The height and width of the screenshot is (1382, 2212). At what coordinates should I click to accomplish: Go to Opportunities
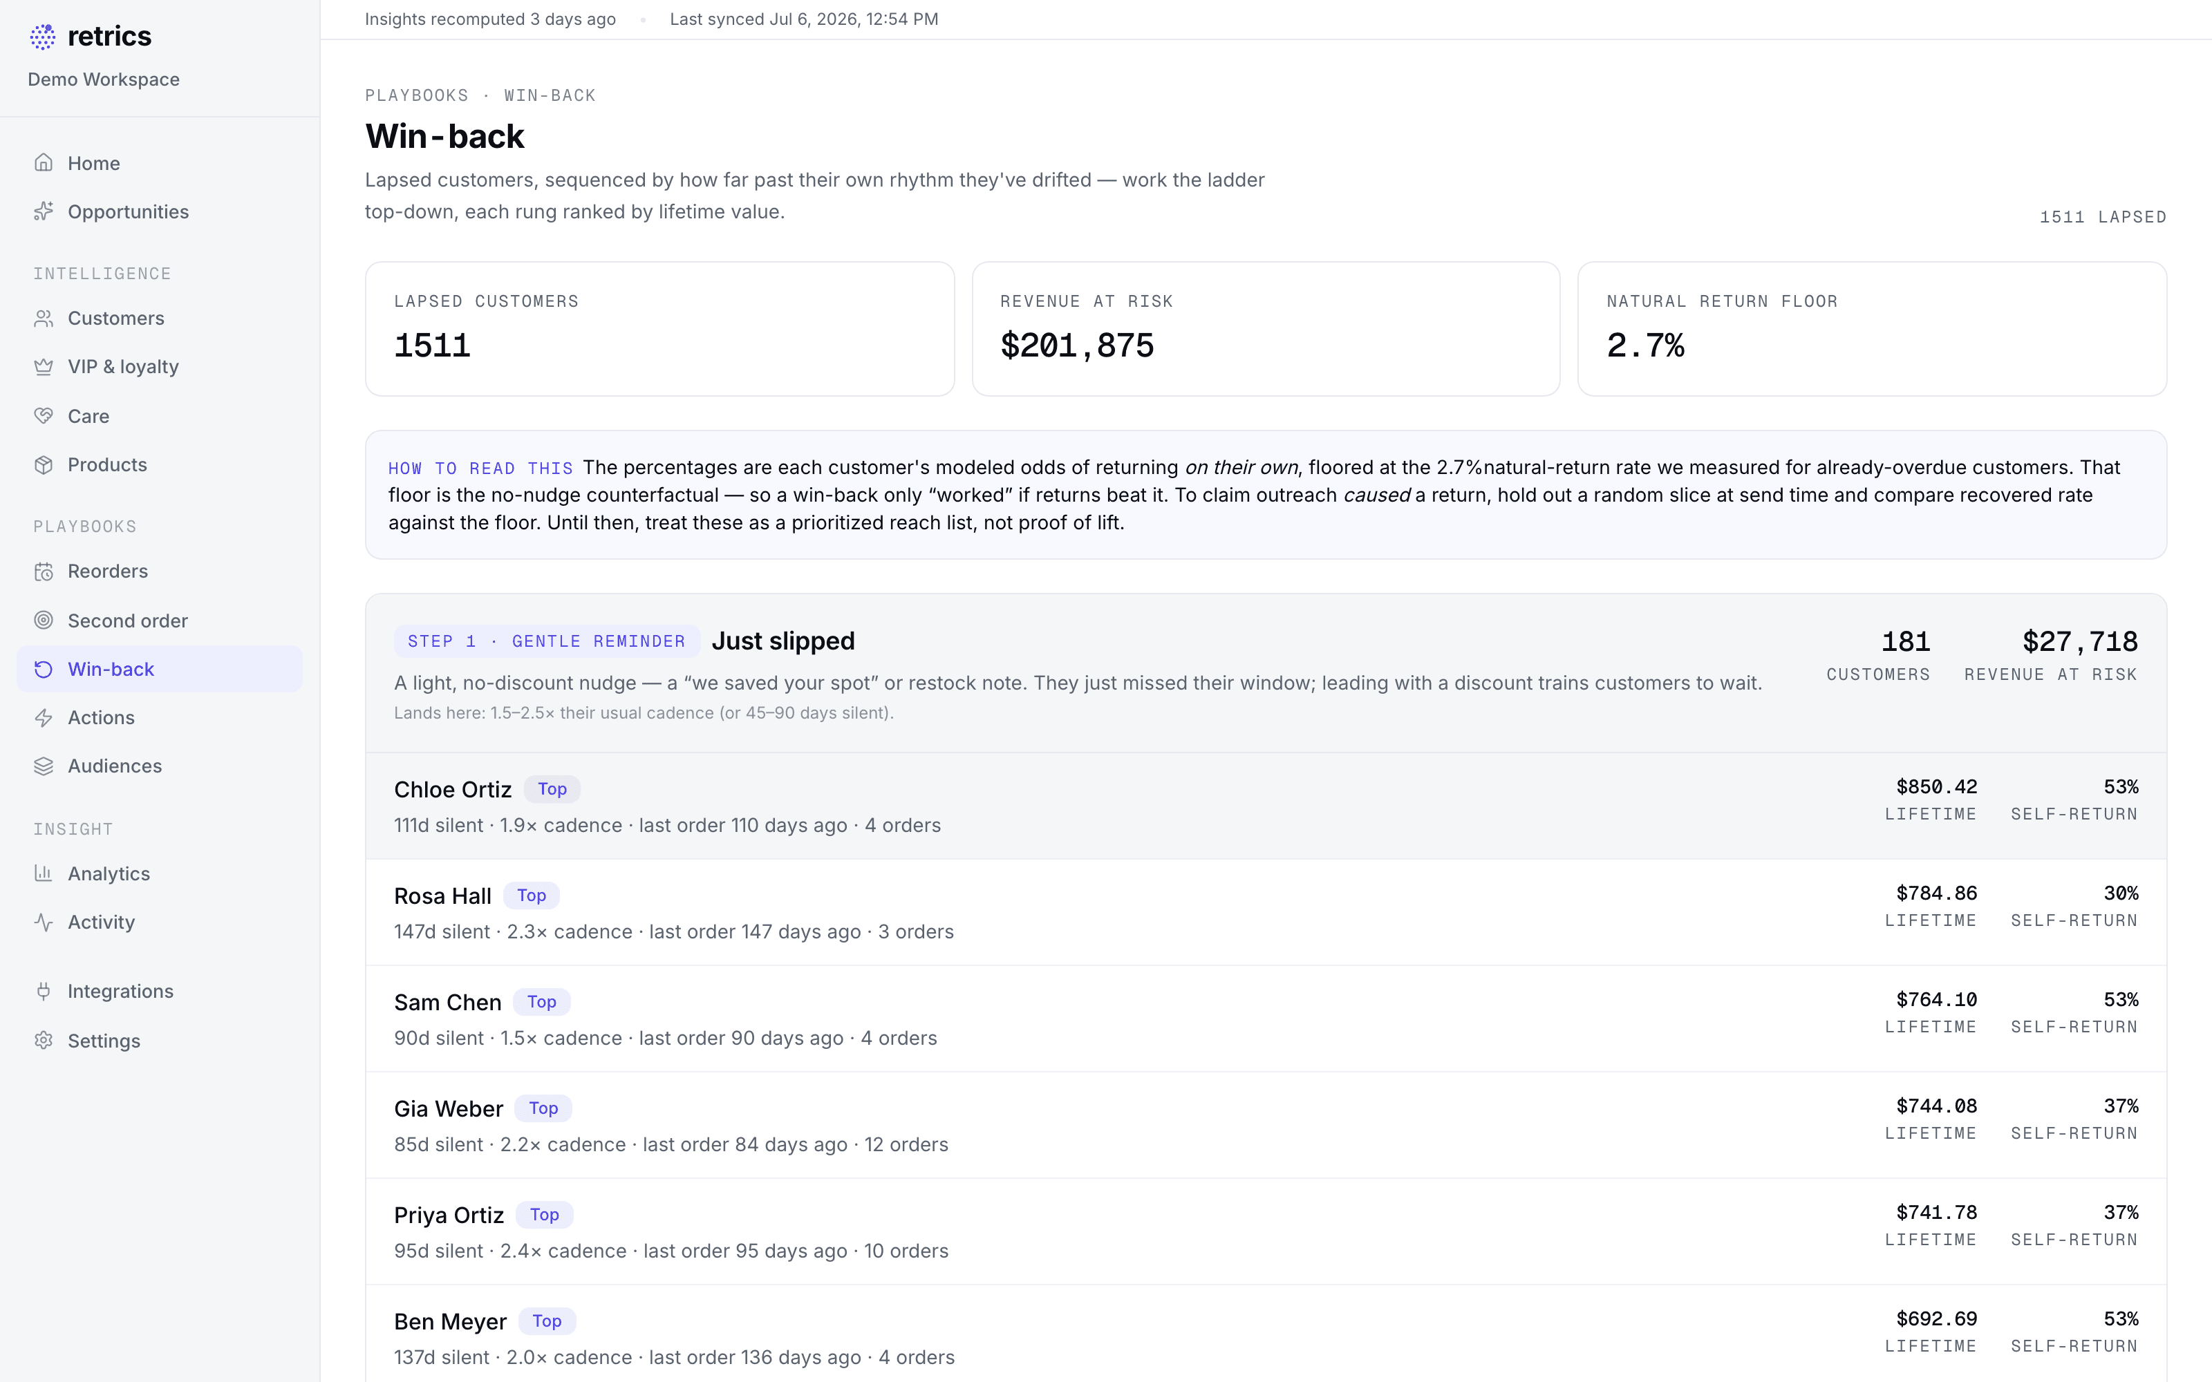click(x=159, y=211)
